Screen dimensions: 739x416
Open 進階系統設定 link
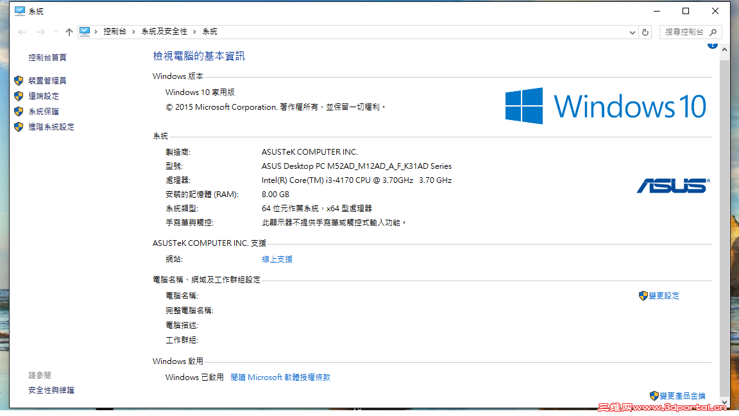click(51, 127)
